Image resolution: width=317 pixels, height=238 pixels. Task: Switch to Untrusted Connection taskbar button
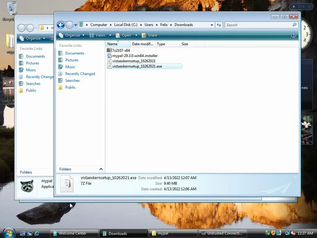(x=223, y=233)
